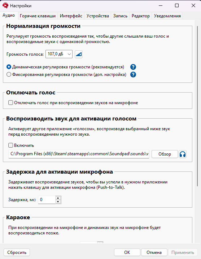This screenshot has height=259, width=201.
Task: Preview activation sound with headphones icon
Action: coord(183,154)
